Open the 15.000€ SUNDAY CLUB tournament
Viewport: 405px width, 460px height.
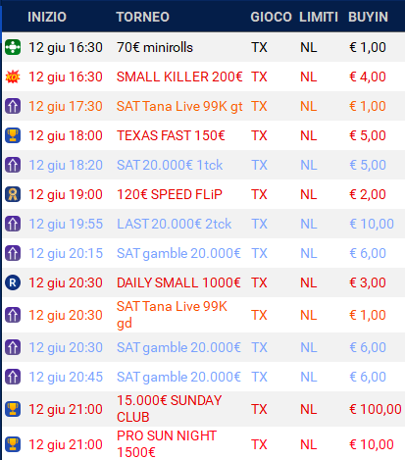[x=170, y=409]
